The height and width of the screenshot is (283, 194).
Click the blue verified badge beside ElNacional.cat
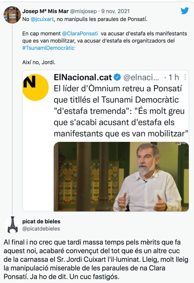pyautogui.click(x=117, y=78)
